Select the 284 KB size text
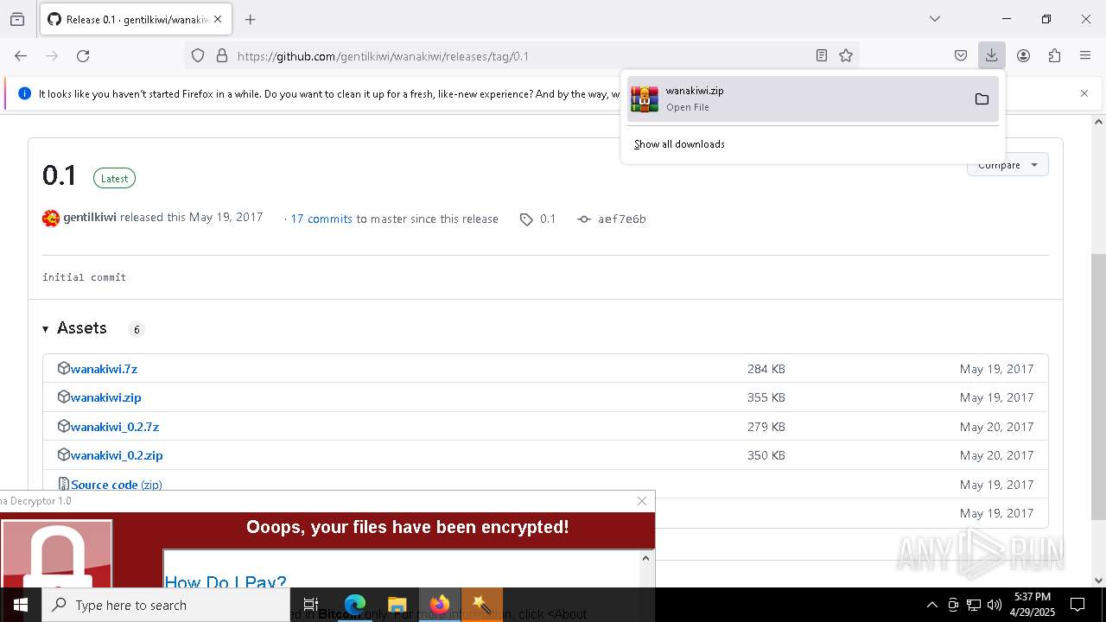 pos(766,369)
